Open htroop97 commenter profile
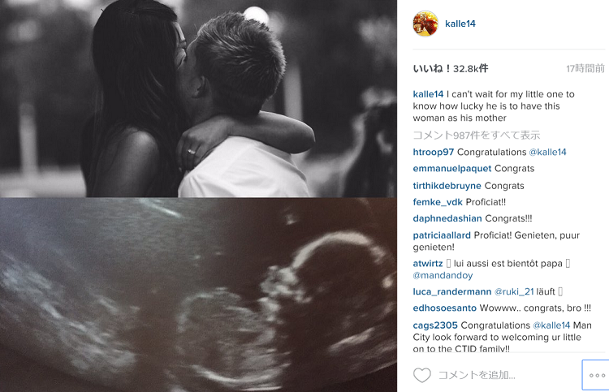Viewport: 609px width, 392px height. (x=434, y=152)
